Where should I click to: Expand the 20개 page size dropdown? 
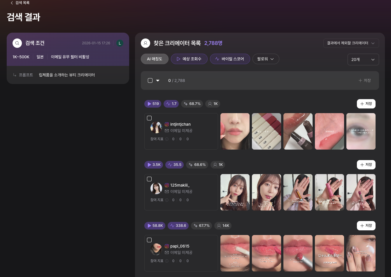[x=363, y=59]
